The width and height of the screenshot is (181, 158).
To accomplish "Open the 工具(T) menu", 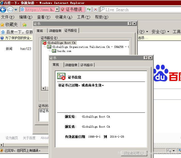I will tap(84, 17).
